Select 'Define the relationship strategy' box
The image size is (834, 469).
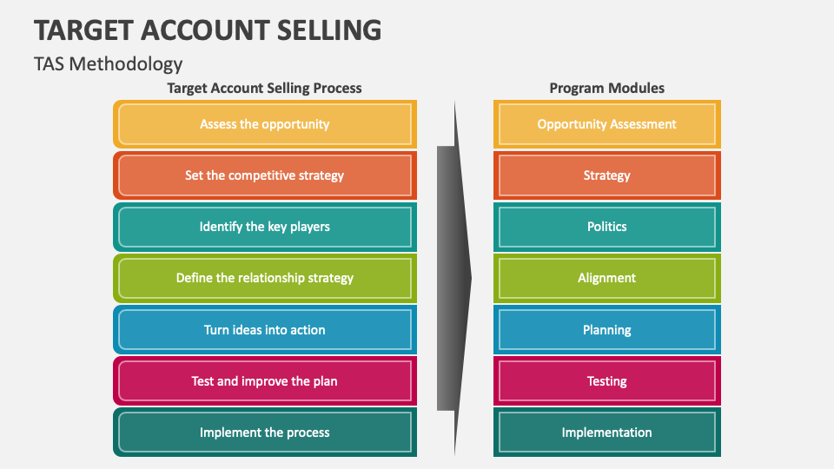click(265, 278)
